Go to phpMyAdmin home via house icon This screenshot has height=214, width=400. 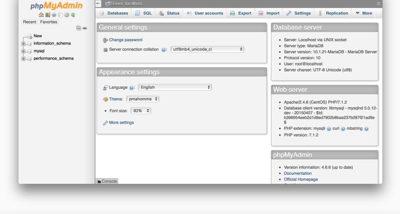tap(41, 15)
